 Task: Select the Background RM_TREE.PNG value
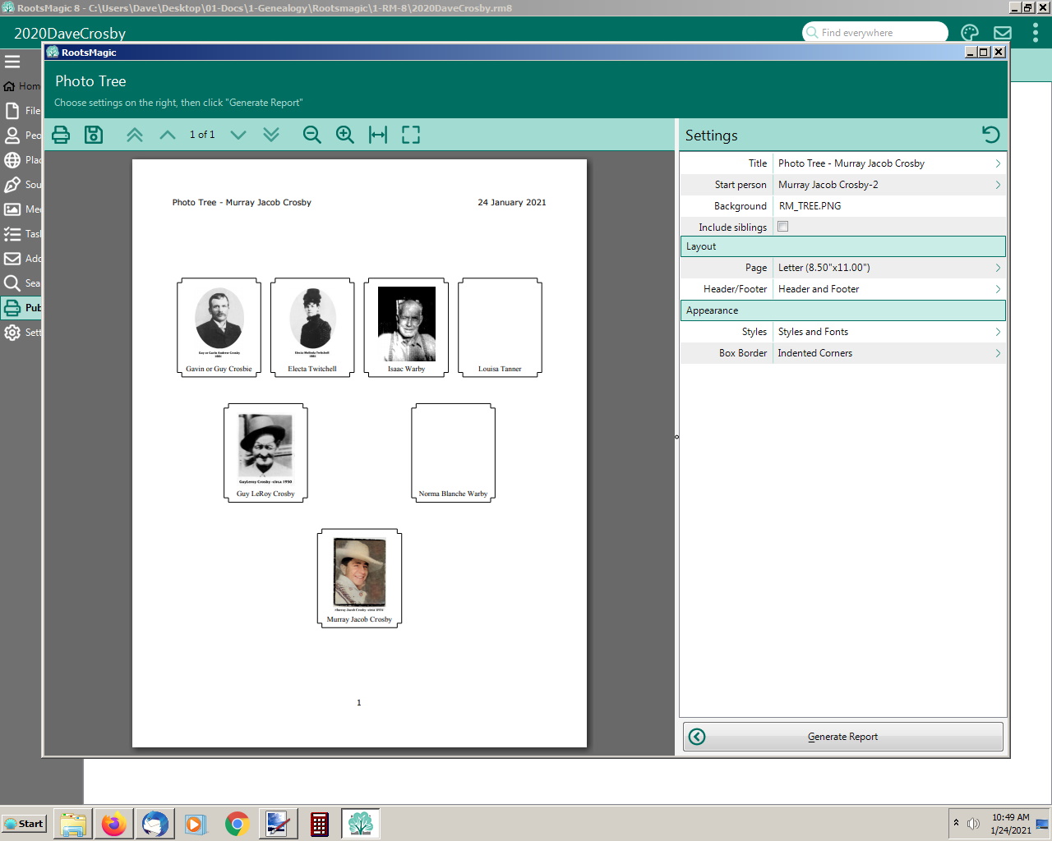pos(810,206)
